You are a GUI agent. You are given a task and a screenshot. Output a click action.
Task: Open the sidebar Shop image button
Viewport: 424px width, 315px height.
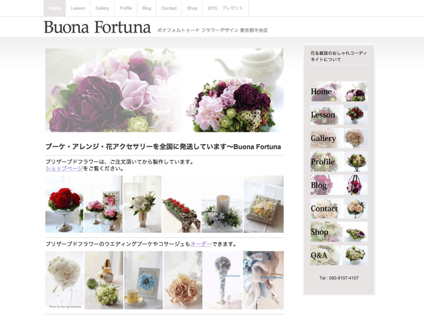tap(339, 232)
